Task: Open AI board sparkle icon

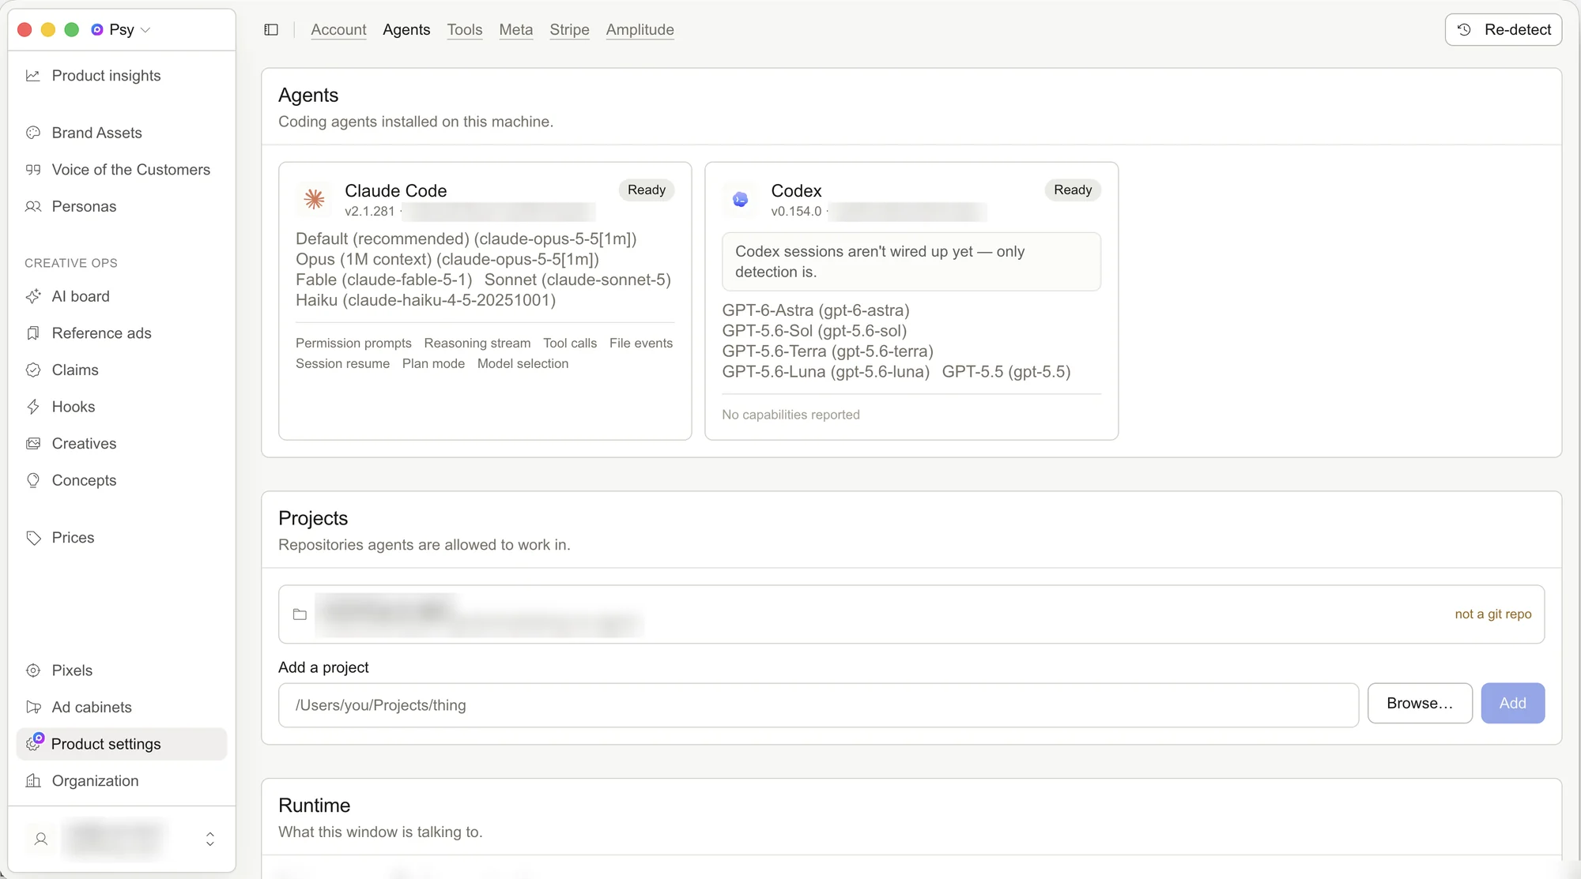Action: (33, 296)
